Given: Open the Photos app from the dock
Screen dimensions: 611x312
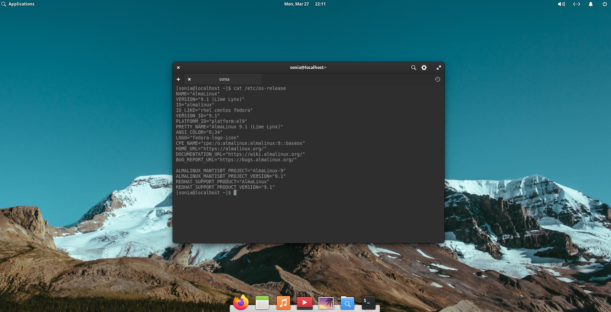Looking at the screenshot, I should pyautogui.click(x=326, y=303).
